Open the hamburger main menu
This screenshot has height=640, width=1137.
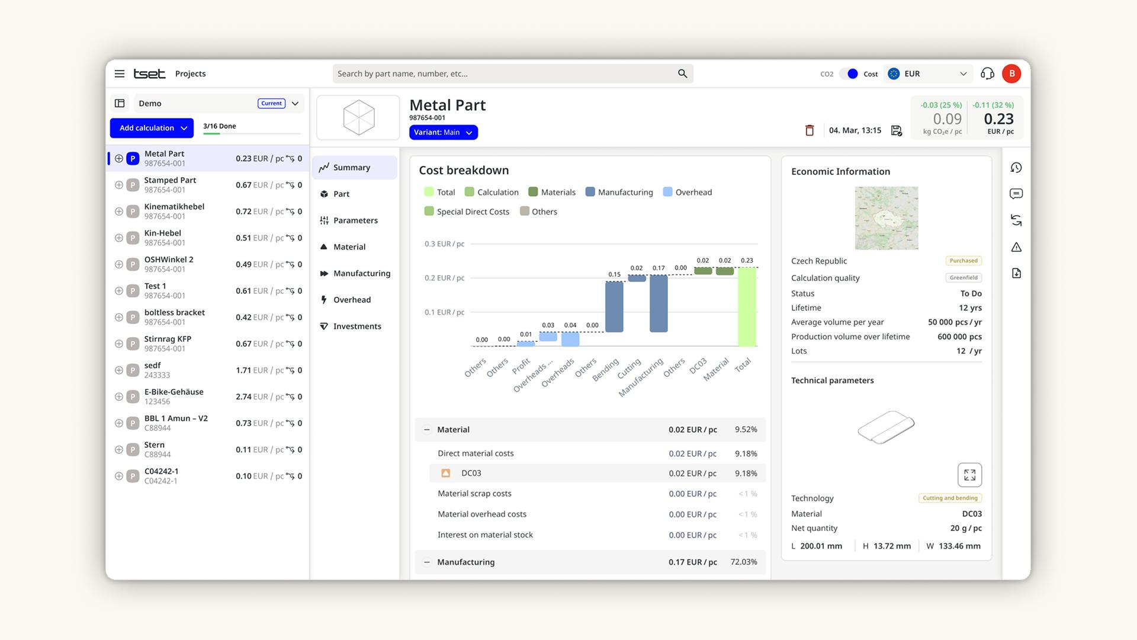(120, 73)
